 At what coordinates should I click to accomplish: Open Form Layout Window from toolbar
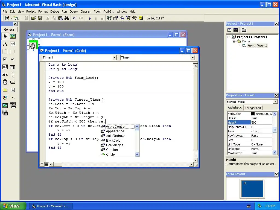point(122,18)
